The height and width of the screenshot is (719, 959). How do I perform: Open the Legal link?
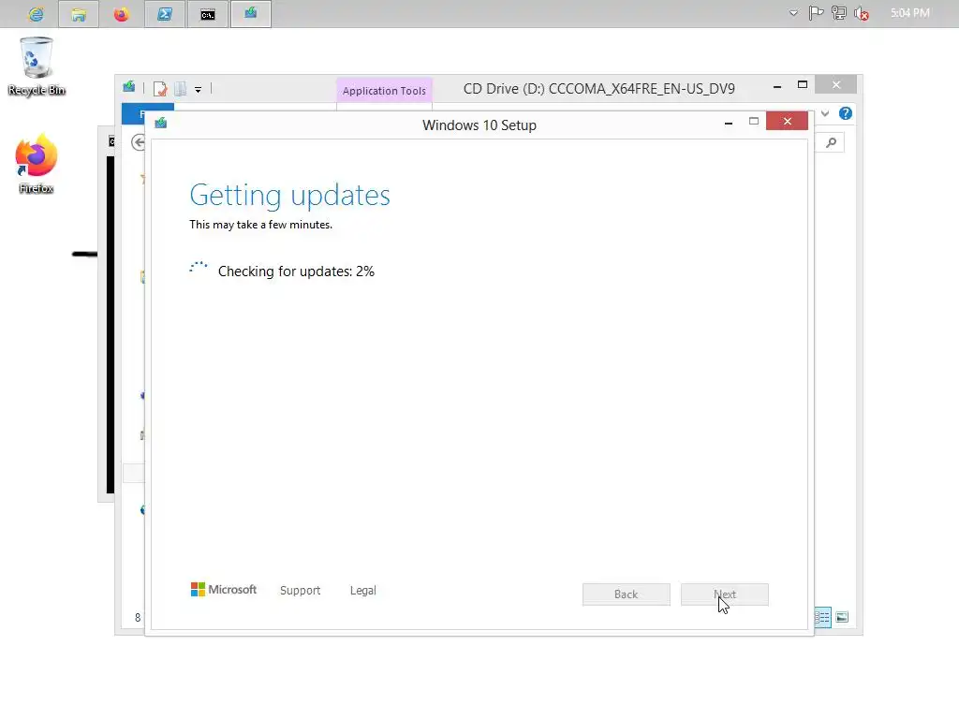pyautogui.click(x=363, y=590)
